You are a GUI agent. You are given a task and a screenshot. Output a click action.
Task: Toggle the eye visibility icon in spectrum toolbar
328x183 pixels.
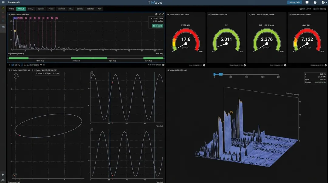point(15,65)
